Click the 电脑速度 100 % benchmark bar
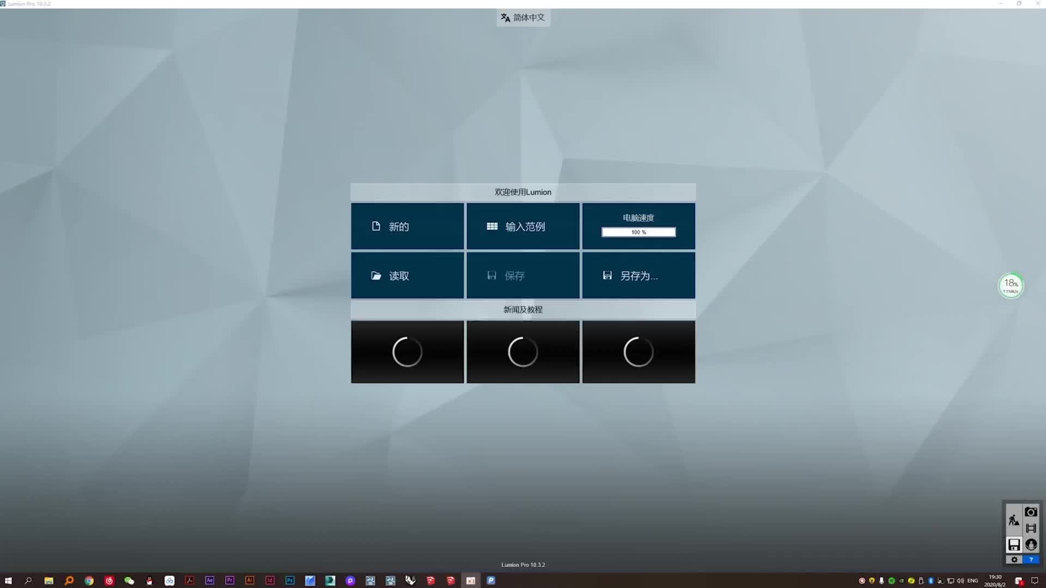This screenshot has height=588, width=1046. (638, 232)
